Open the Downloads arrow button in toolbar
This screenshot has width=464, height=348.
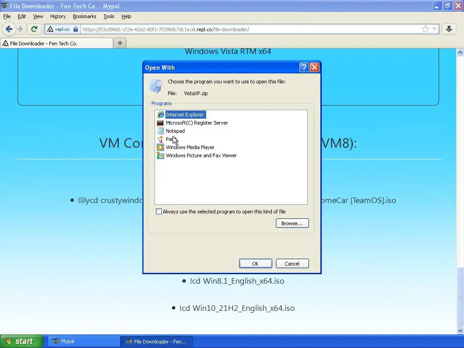(449, 29)
